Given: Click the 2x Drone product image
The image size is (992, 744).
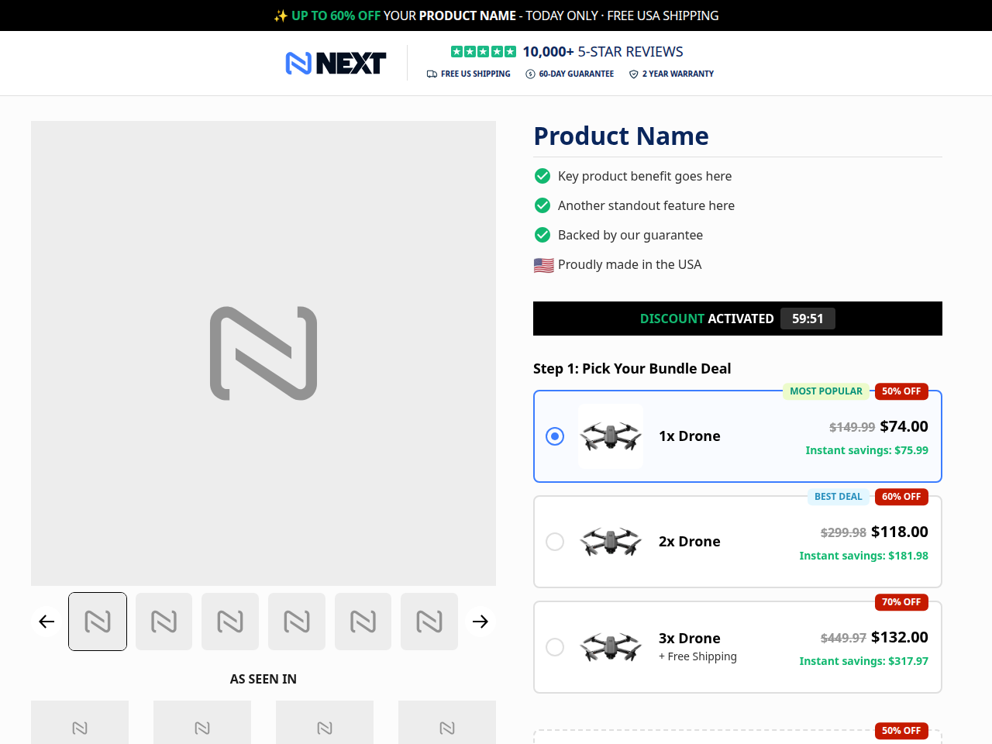Looking at the screenshot, I should tap(611, 542).
